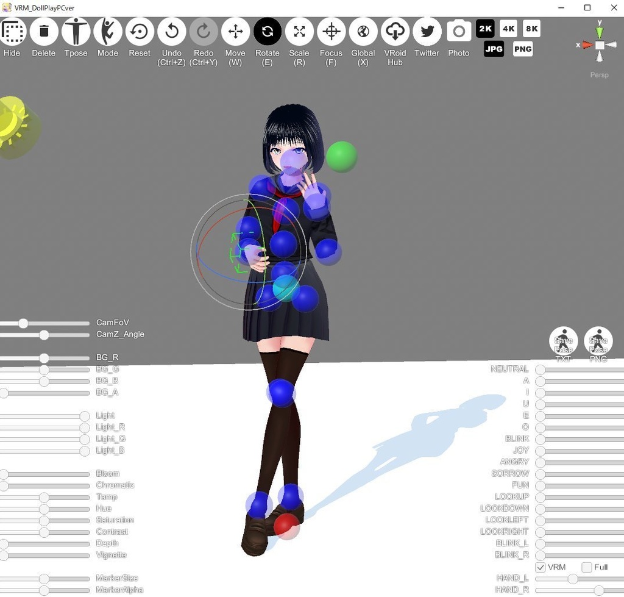Capture a Photo of the scene
624x597 pixels.
tap(458, 30)
